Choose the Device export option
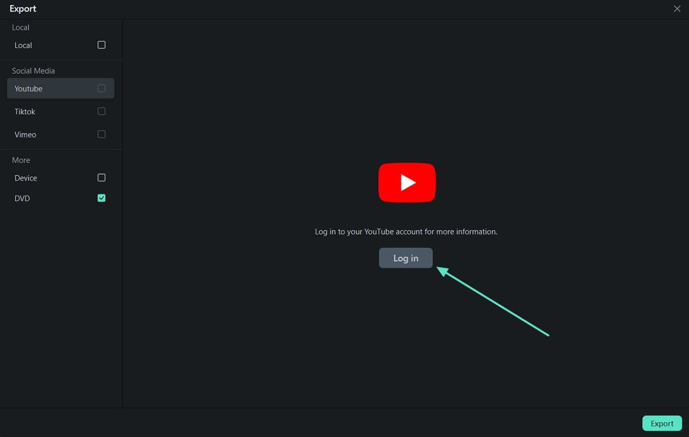 (60, 178)
